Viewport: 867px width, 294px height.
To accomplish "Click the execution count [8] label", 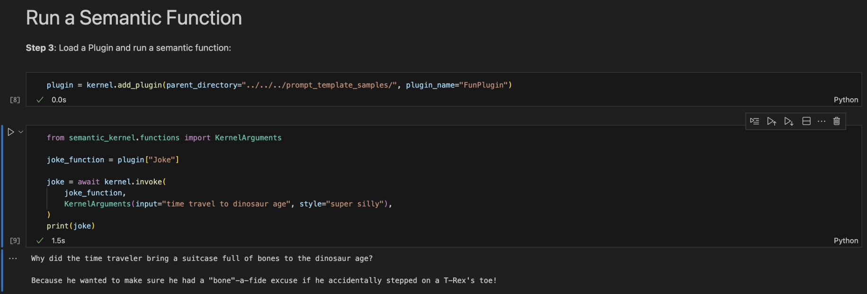I will click(x=15, y=100).
